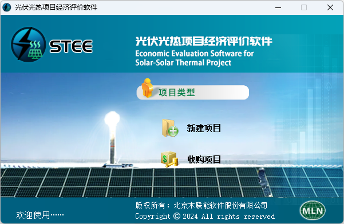This screenshot has width=344, height=224.
Task: Click the folder-plus icon for new project
Action: click(170, 129)
